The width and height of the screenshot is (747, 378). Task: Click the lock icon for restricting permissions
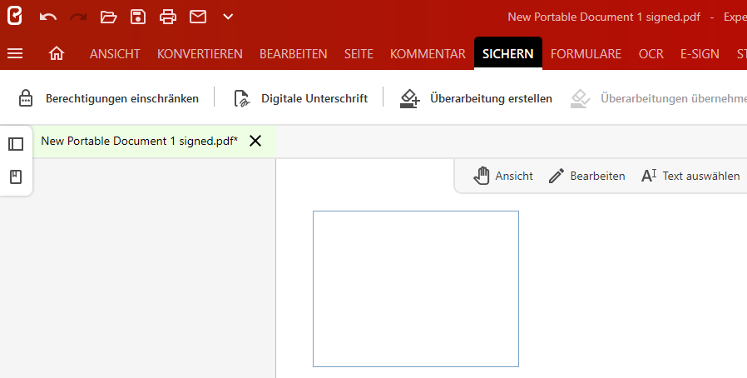click(26, 98)
